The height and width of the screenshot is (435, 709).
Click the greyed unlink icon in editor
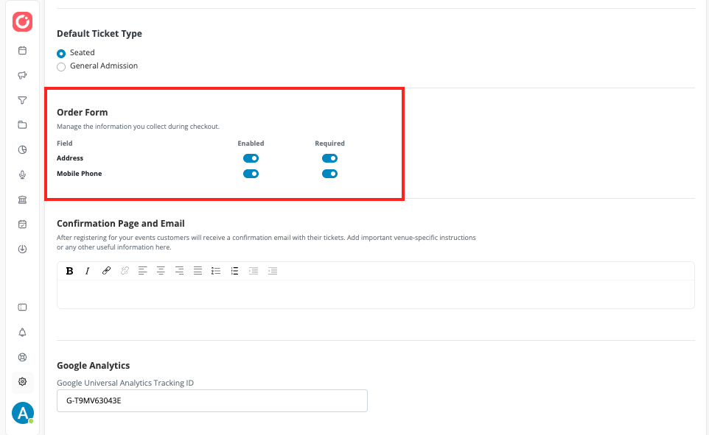pos(125,271)
